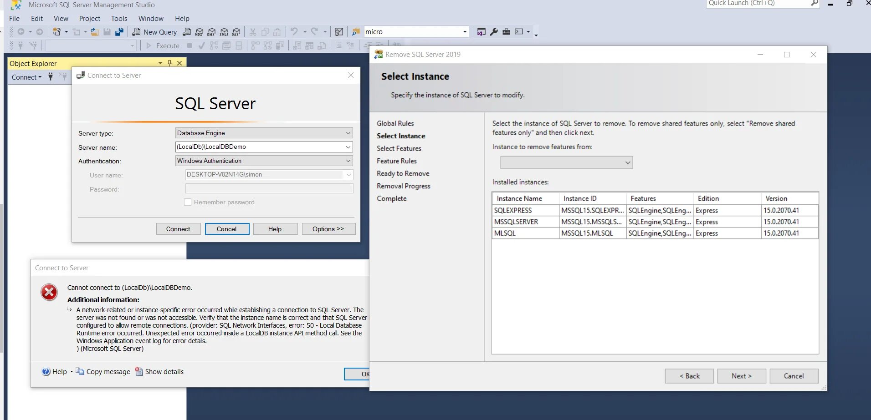This screenshot has height=420, width=871.
Task: Click the Password input field
Action: click(x=269, y=189)
